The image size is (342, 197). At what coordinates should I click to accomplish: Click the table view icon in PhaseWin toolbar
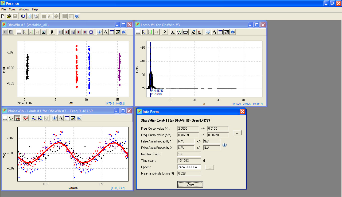click(67, 118)
